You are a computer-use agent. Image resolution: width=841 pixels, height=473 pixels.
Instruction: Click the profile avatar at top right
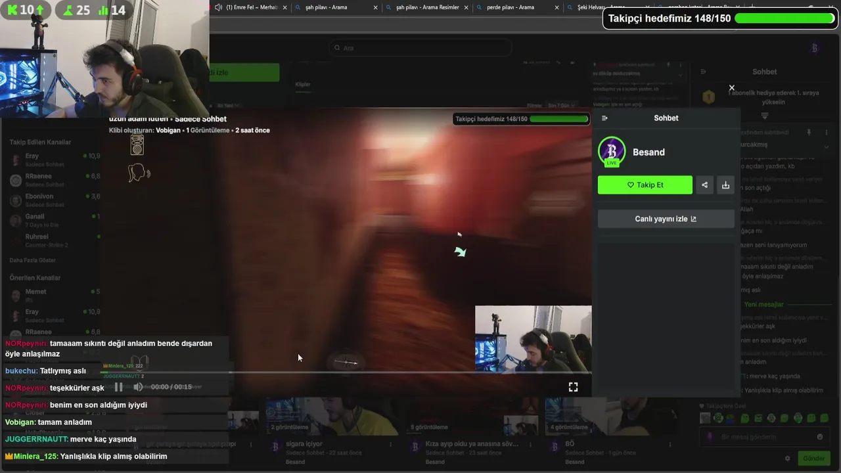(x=815, y=48)
